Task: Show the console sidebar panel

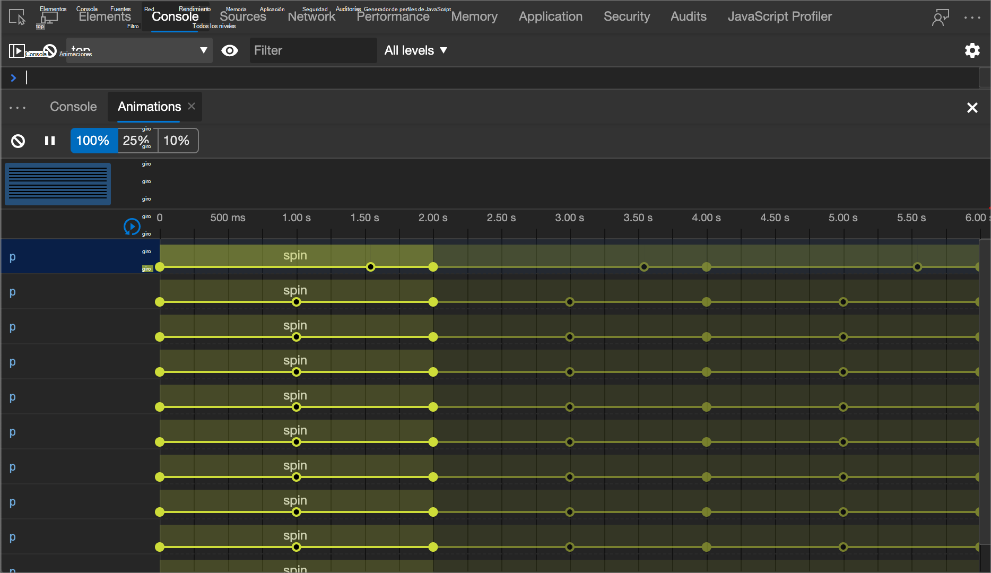Action: [x=17, y=50]
